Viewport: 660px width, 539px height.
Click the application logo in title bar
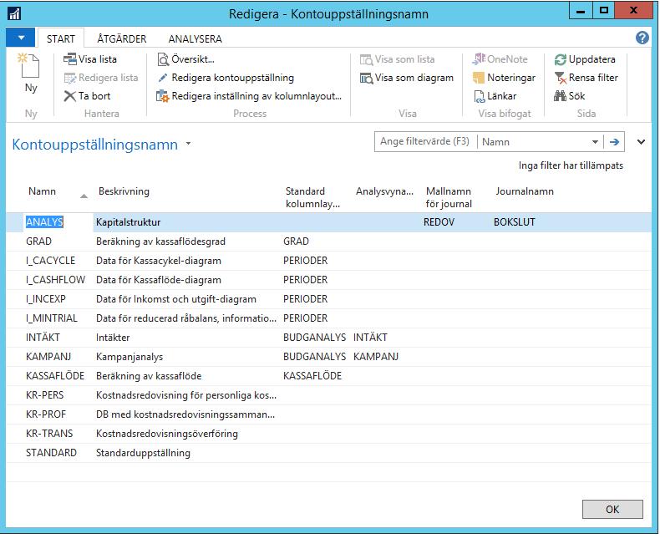(x=14, y=14)
